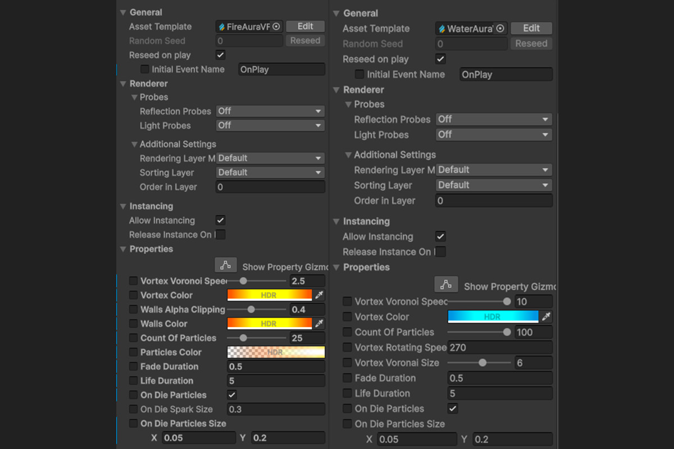The height and width of the screenshot is (449, 674).
Task: Enable Initial Event Name checkbox in FireAura panel
Action: [x=145, y=69]
